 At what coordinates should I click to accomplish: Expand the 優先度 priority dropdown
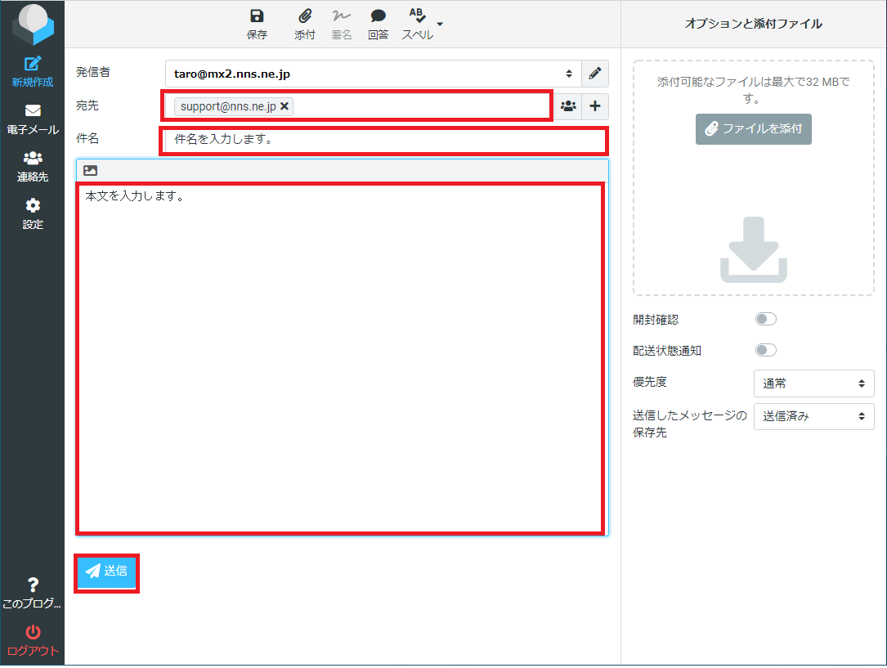point(813,383)
